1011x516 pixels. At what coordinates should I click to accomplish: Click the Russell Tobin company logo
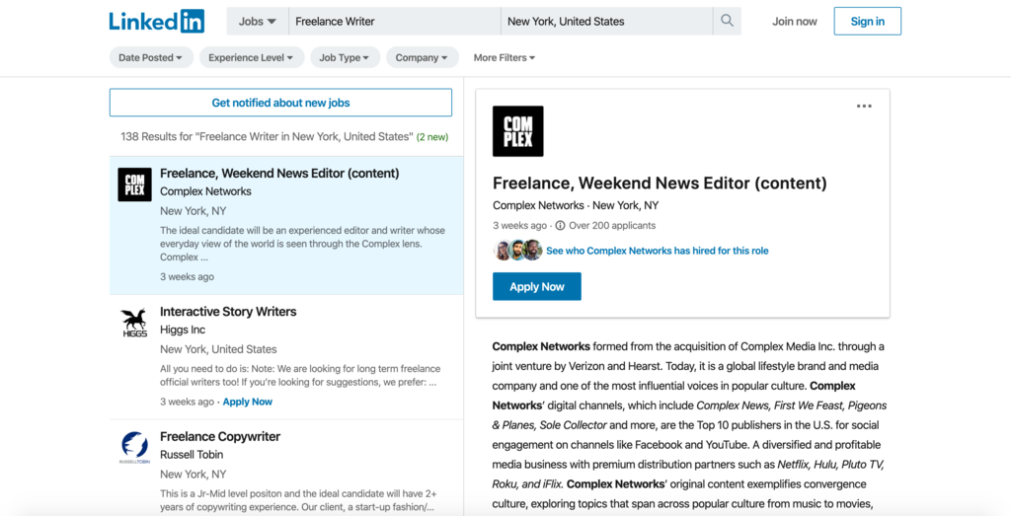click(x=134, y=448)
